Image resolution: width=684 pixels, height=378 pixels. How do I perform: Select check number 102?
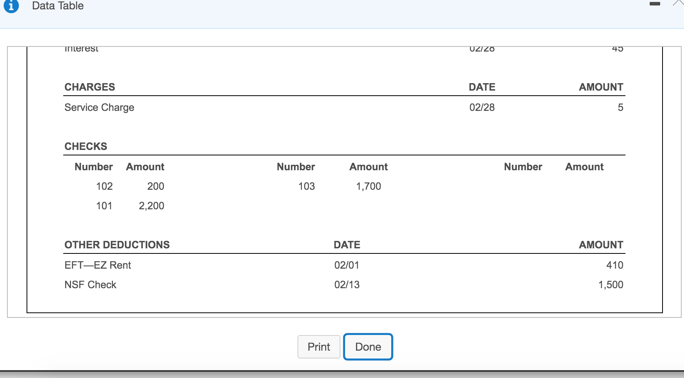[x=104, y=186]
